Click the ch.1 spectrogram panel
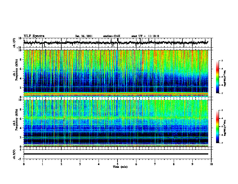The image size is (238, 184). (116, 73)
